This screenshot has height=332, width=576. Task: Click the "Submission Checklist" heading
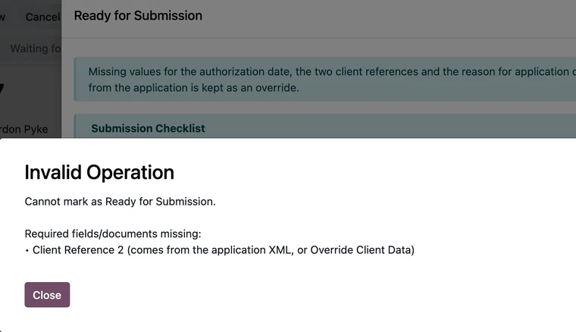(148, 129)
